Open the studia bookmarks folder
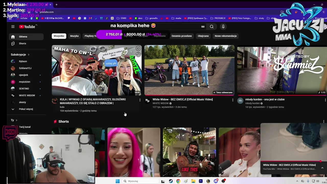This screenshot has height=184, width=327. [177, 18]
